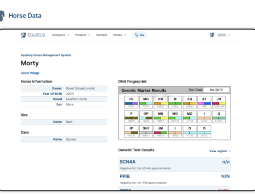Click the Buy button
The image size is (255, 195).
(x=140, y=35)
